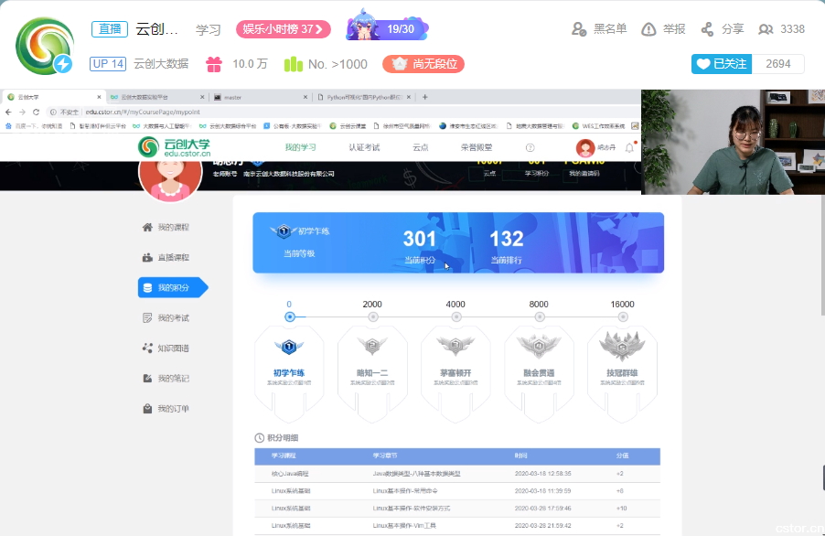Image resolution: width=825 pixels, height=536 pixels.
Task: Click the 132 当前排行 value
Action: (x=506, y=240)
